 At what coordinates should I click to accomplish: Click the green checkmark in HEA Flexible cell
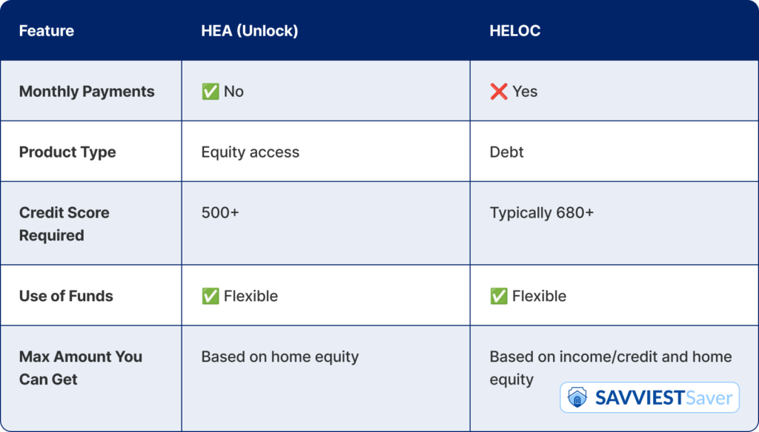coord(210,296)
